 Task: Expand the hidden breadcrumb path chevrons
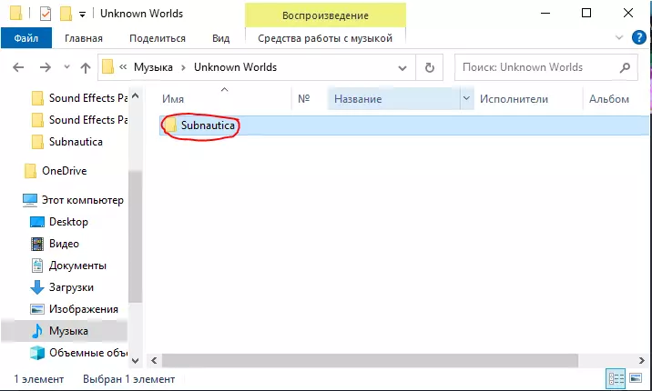tap(123, 66)
